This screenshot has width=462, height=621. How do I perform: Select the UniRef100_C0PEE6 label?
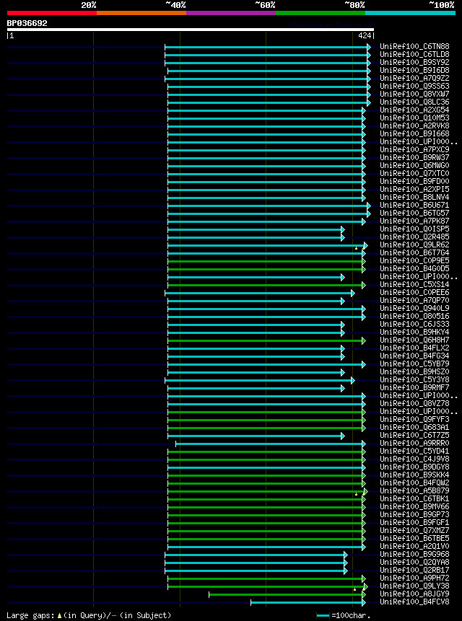[414, 292]
